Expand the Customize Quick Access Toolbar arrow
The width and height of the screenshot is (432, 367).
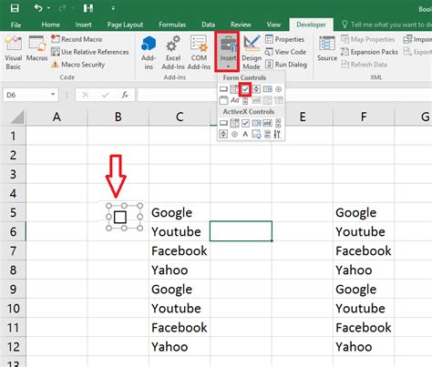click(113, 8)
